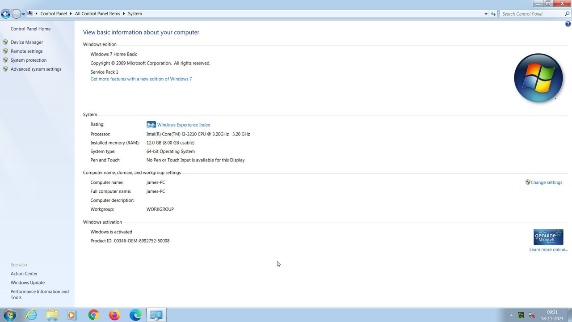572x322 pixels.
Task: Launch Microsoft Edge from the taskbar
Action: 135,315
